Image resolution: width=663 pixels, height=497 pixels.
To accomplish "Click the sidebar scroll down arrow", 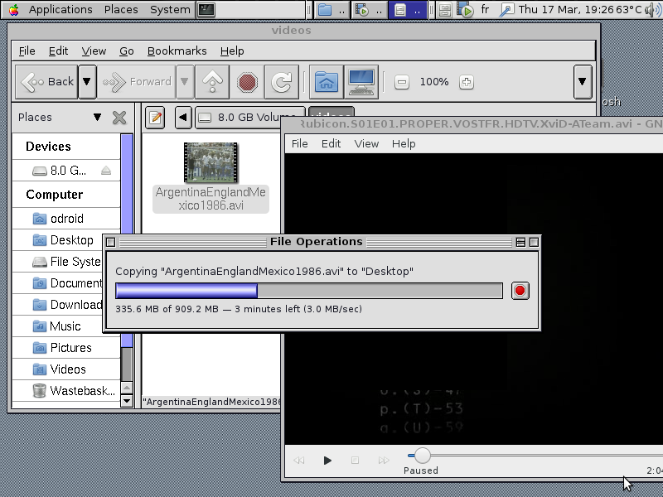I will point(127,400).
